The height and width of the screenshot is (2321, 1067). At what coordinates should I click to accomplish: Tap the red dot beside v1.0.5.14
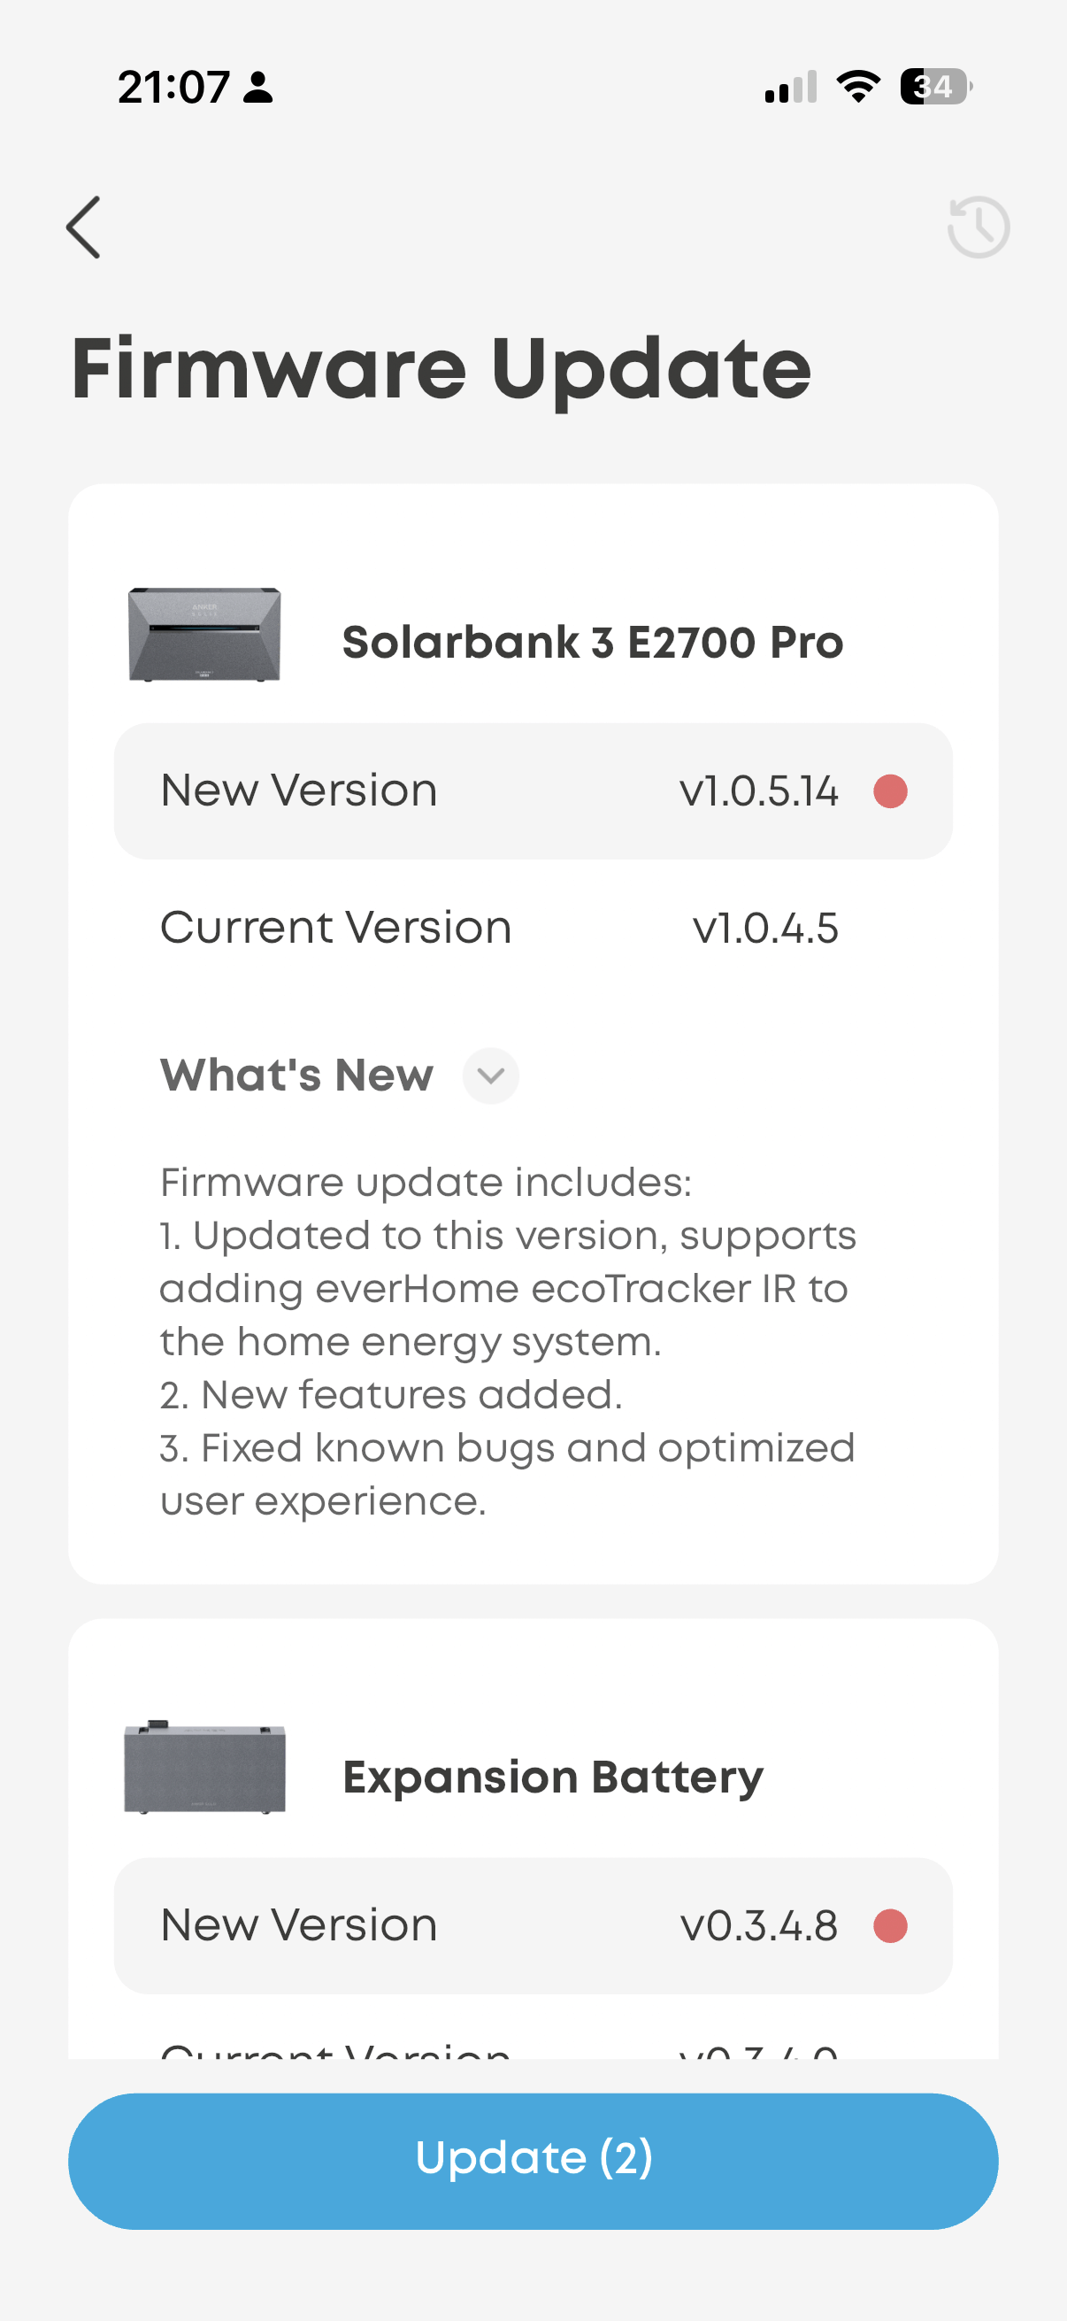(x=890, y=791)
